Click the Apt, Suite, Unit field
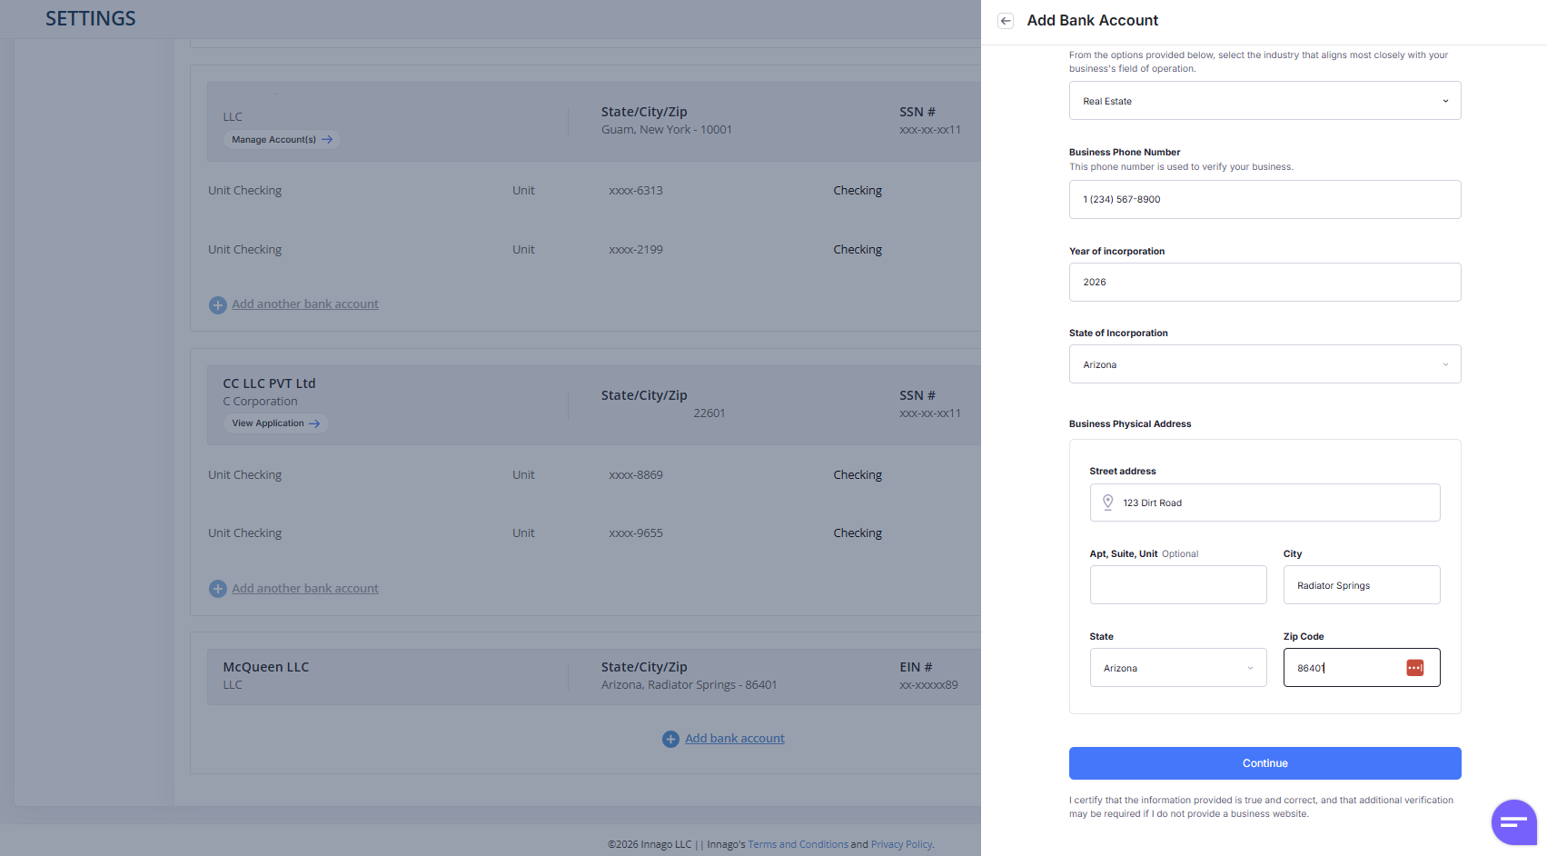The width and height of the screenshot is (1547, 856). click(1177, 585)
